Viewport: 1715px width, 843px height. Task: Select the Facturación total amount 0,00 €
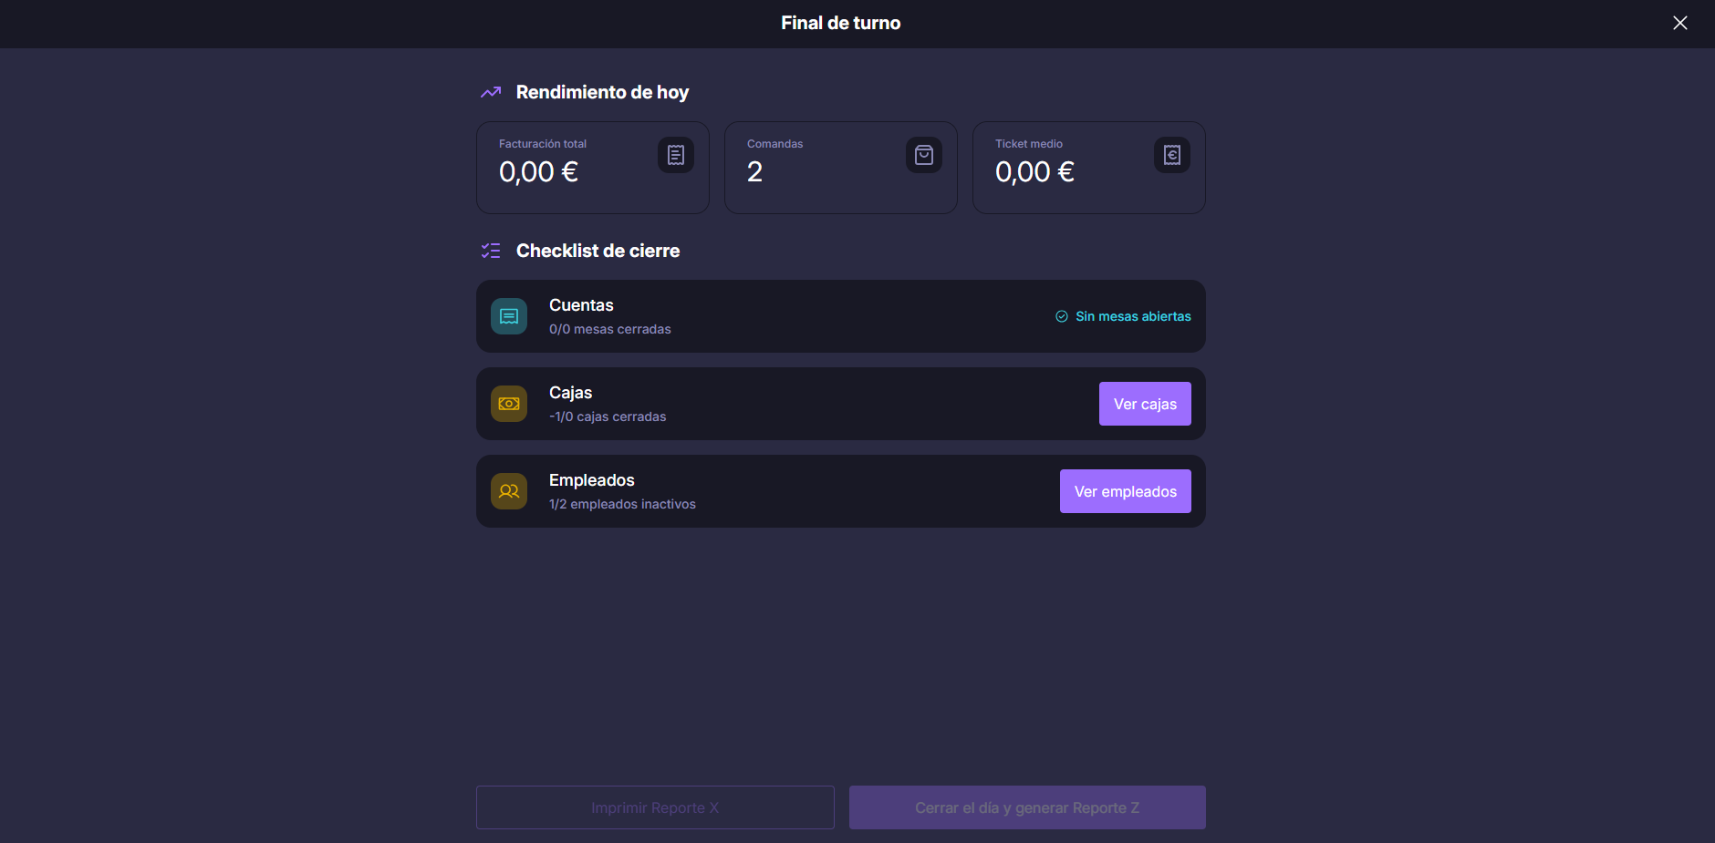538,172
